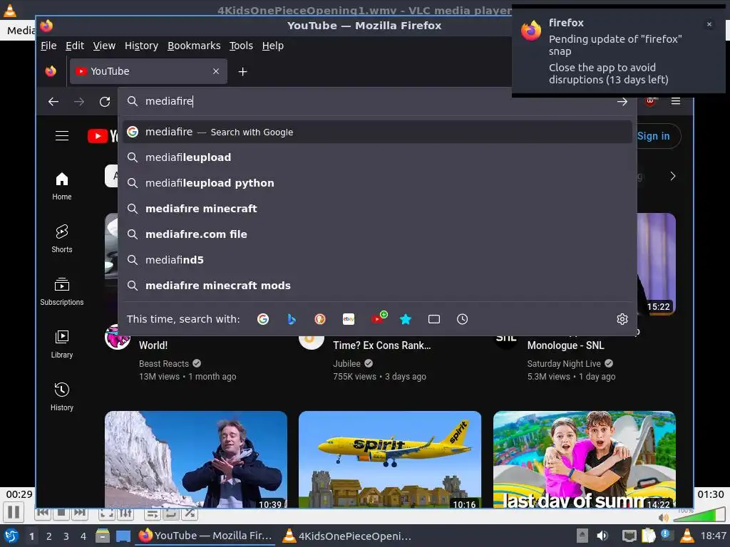Screen dimensions: 730x547
Task: Open file manager from taskbar
Action: coord(103,536)
